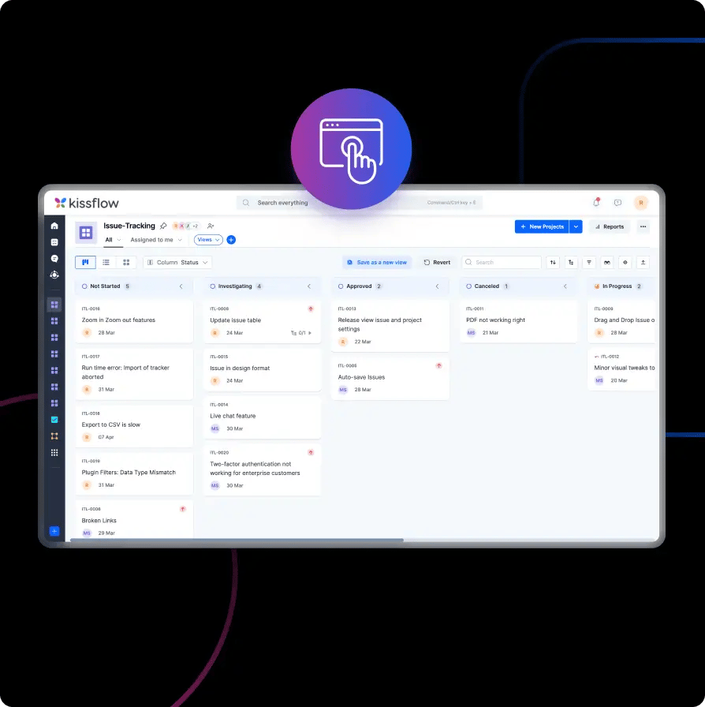The width and height of the screenshot is (705, 707).
Task: Open the help chat icon in the top bar
Action: click(x=617, y=203)
